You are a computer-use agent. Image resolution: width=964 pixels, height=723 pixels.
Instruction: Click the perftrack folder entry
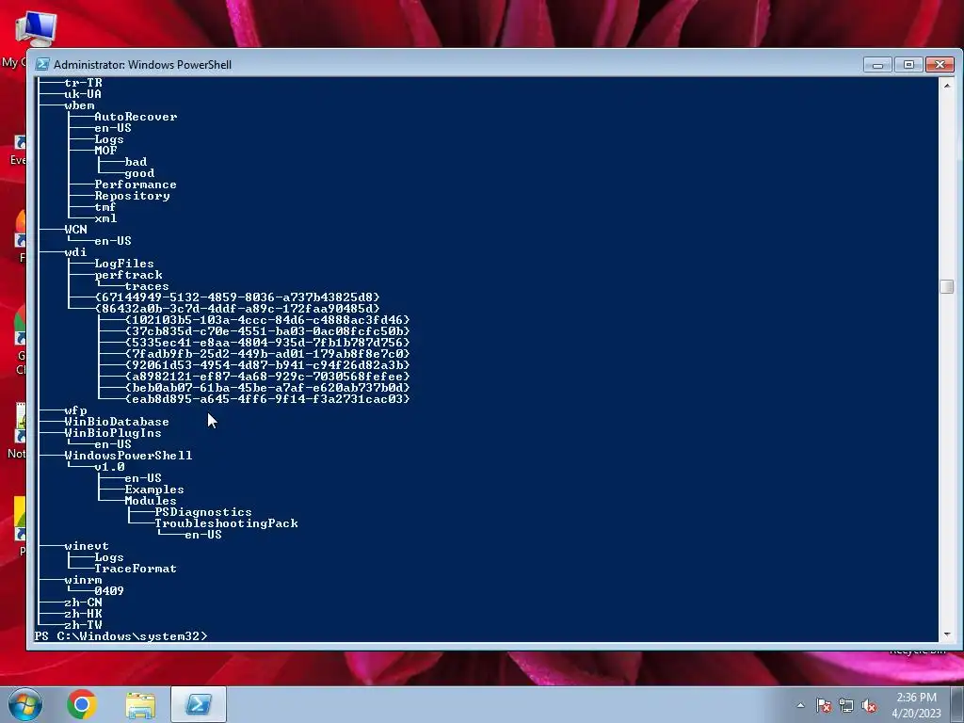[x=128, y=275]
